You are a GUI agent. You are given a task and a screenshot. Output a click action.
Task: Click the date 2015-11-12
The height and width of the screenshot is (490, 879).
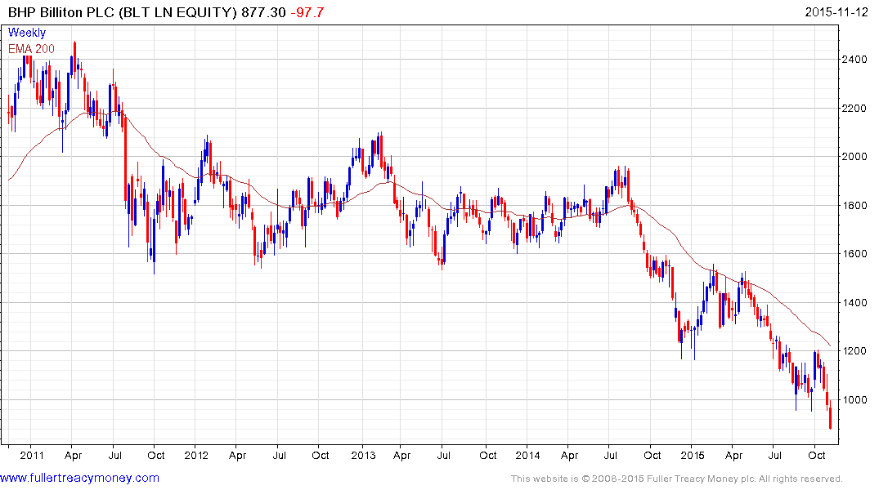click(x=836, y=11)
